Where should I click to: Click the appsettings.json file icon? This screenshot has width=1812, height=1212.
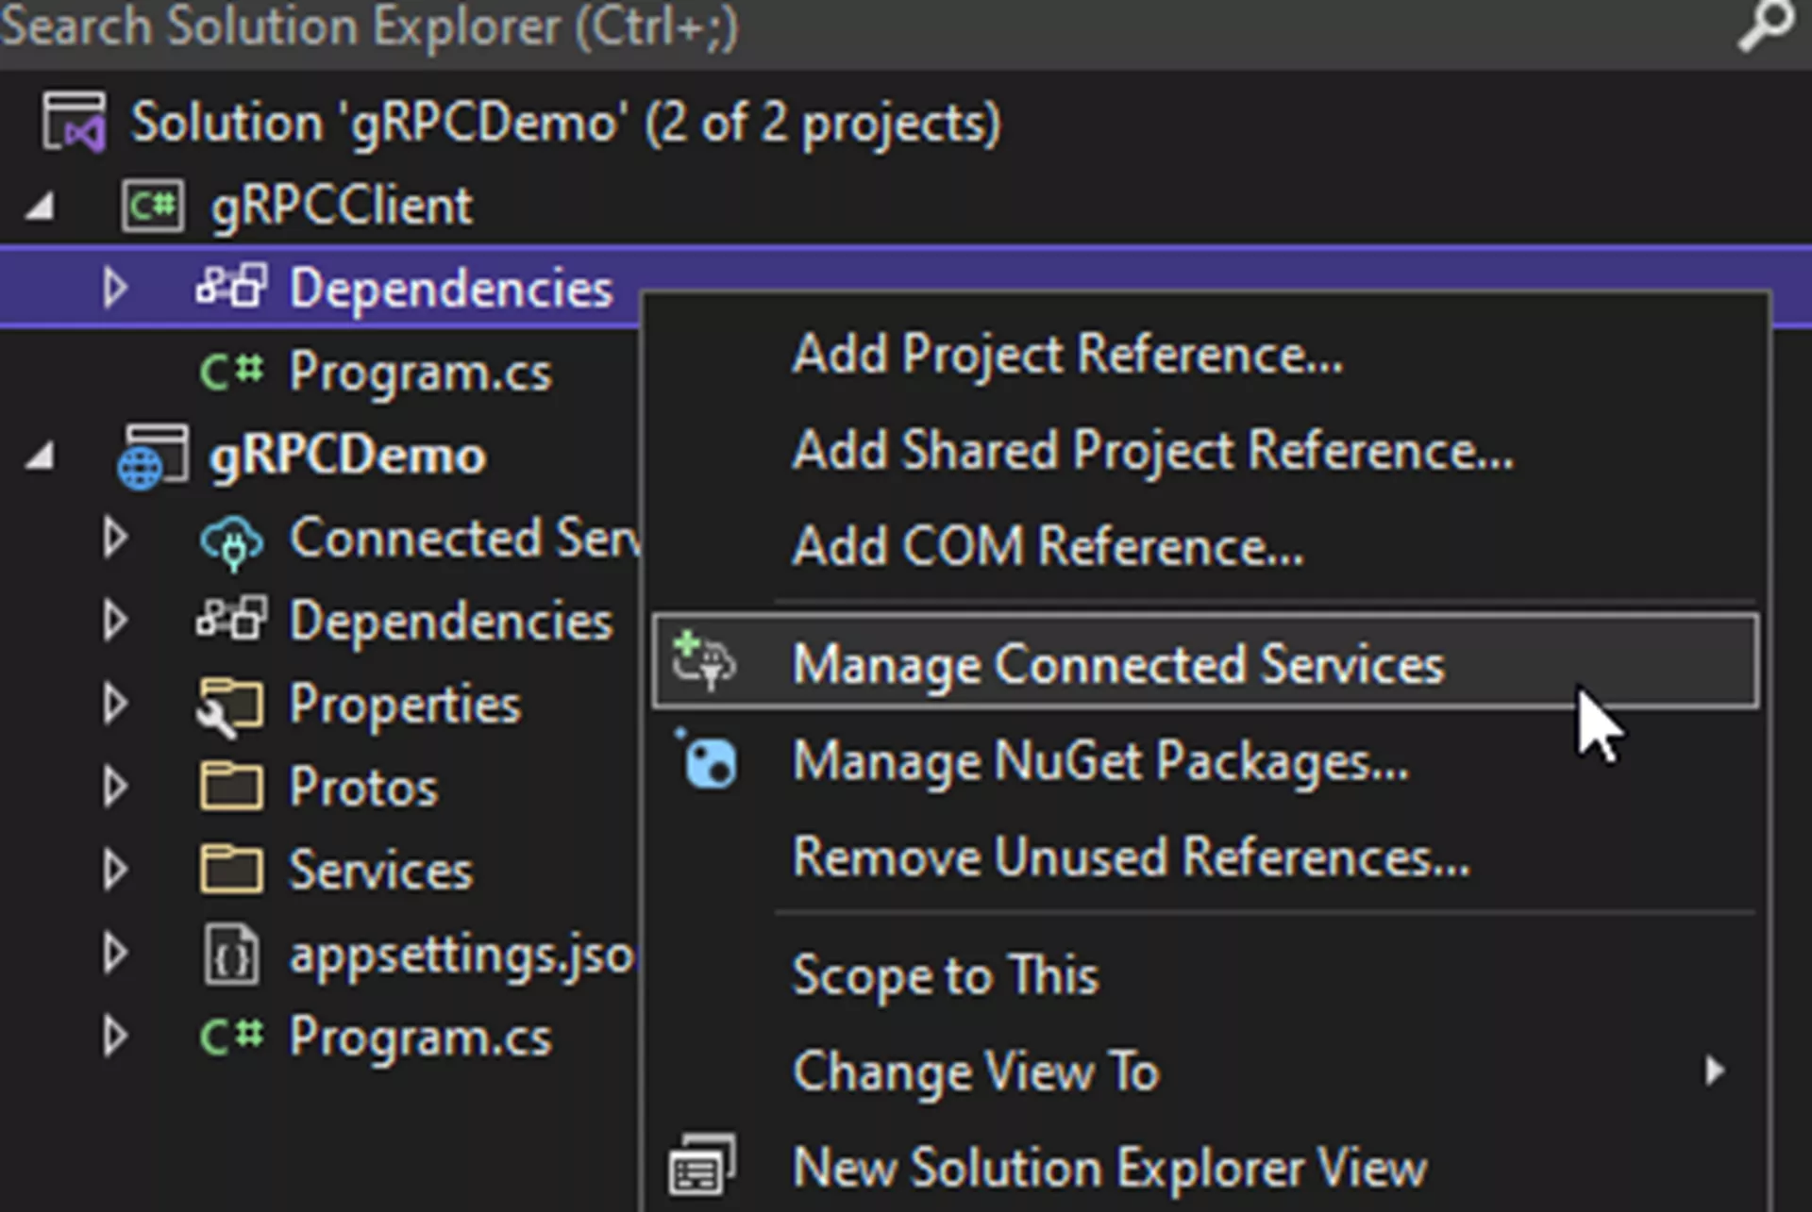coord(231,955)
